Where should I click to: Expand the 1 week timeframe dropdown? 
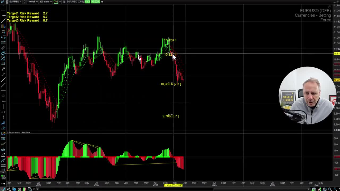tap(32, 2)
